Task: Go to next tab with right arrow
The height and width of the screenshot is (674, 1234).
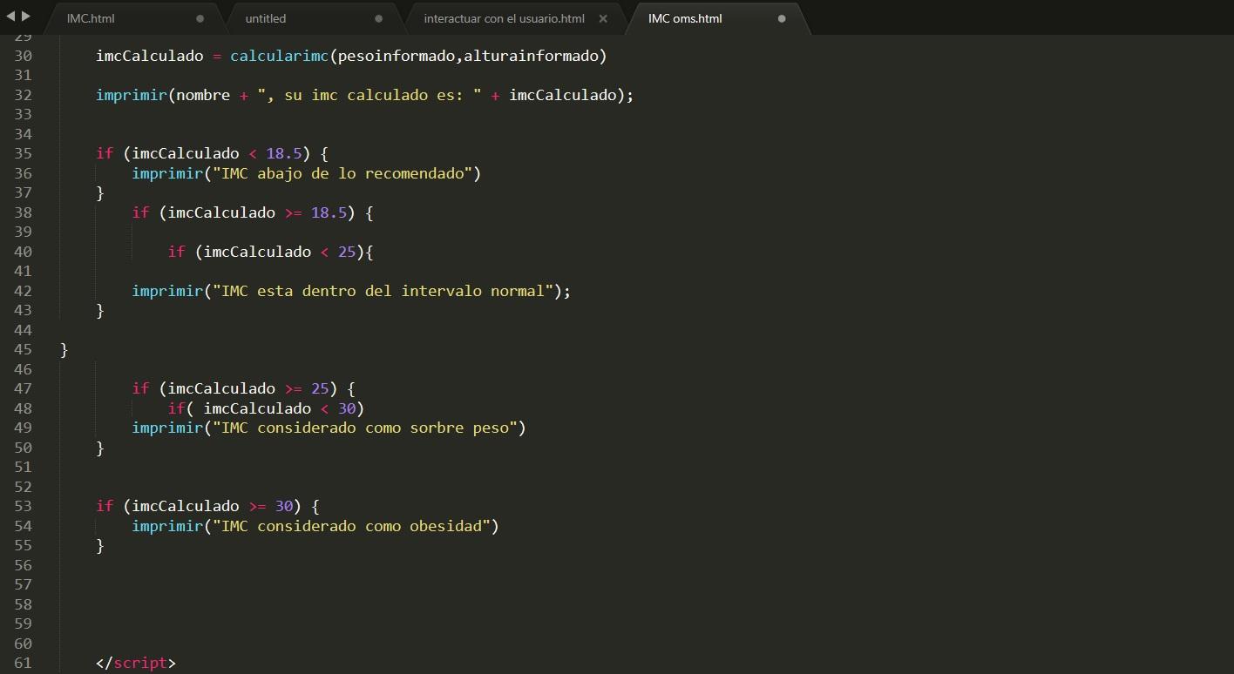Action: (x=25, y=16)
